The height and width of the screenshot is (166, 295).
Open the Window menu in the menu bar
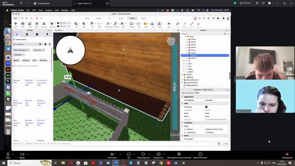click(x=65, y=10)
